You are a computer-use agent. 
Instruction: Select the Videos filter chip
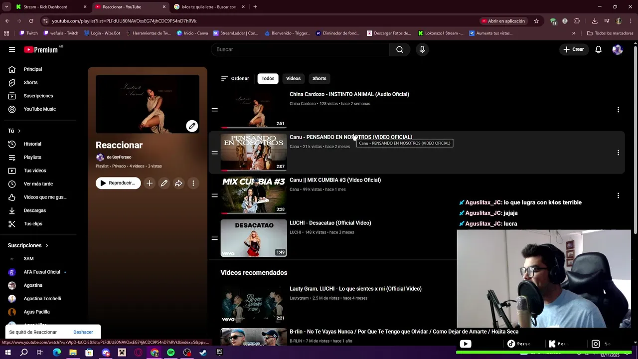click(293, 78)
